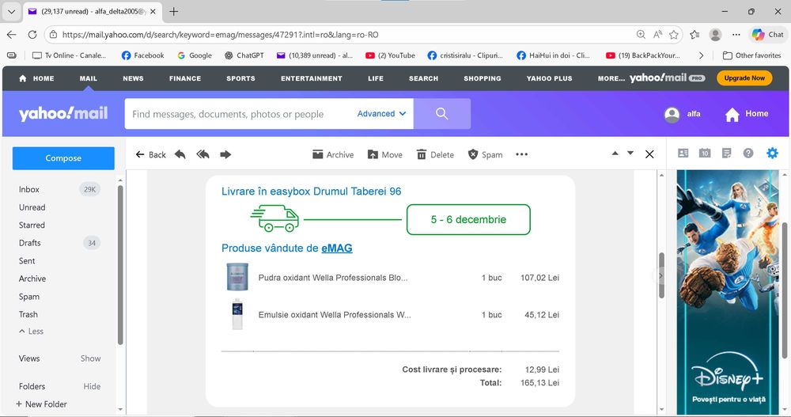Open the HOME item in Yahoo navigation
Viewport: 791px width, 417px height.
click(36, 78)
